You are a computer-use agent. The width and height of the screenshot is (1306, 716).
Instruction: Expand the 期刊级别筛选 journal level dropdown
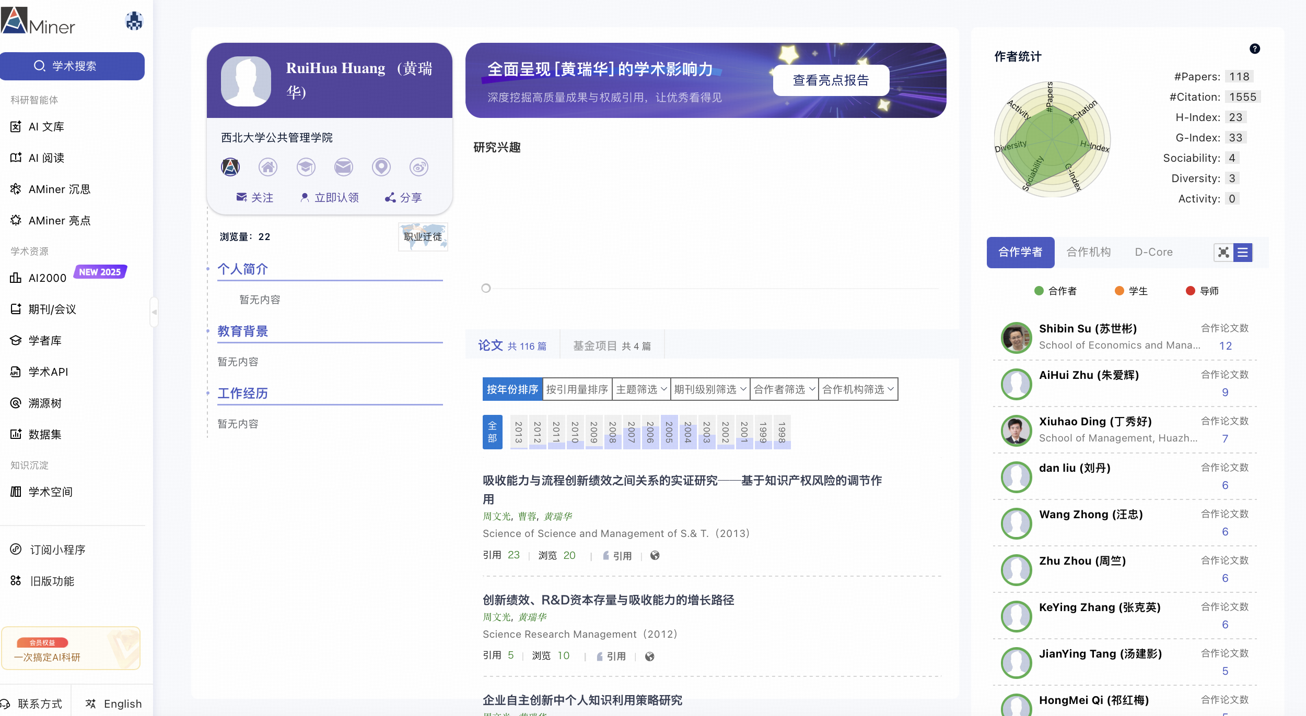click(709, 389)
